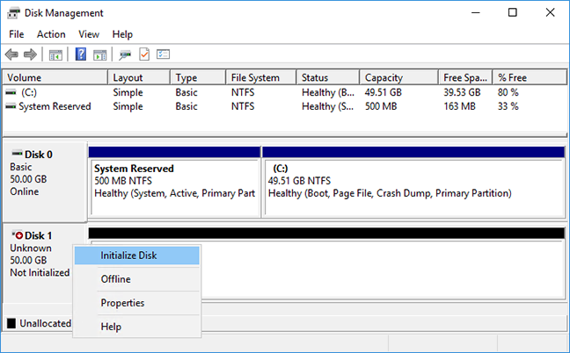The height and width of the screenshot is (353, 570).
Task: Click the Healthy (S... status cell
Action: [x=327, y=106]
